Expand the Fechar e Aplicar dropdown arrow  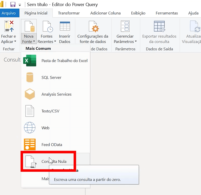pos(15,41)
